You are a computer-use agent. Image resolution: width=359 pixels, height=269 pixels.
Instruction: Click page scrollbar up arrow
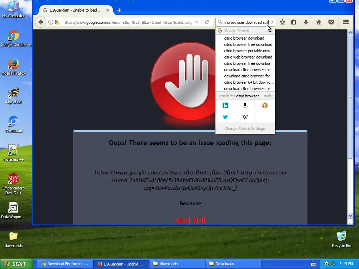[350, 33]
